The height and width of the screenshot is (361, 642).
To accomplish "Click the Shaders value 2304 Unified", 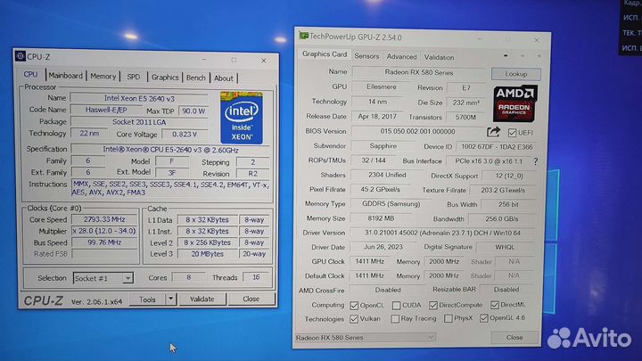I will pos(387,176).
